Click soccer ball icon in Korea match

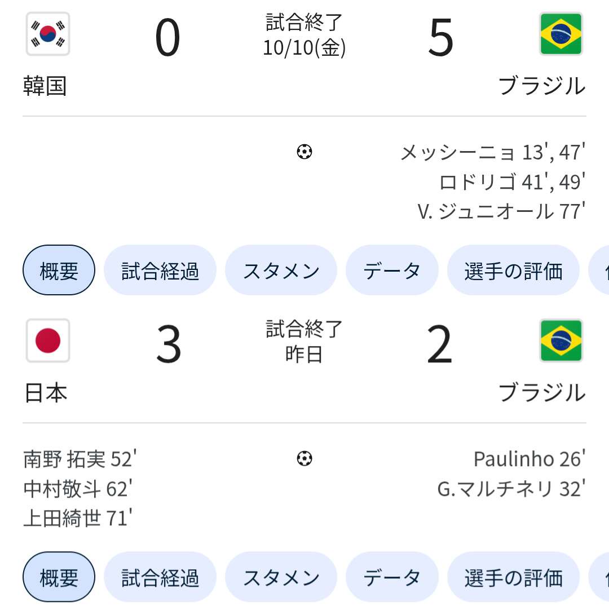click(x=304, y=152)
